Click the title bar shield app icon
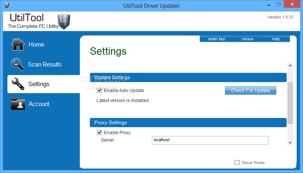 coord(7,5)
